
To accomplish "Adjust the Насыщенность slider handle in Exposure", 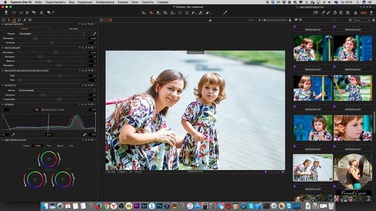I will click(x=59, y=65).
